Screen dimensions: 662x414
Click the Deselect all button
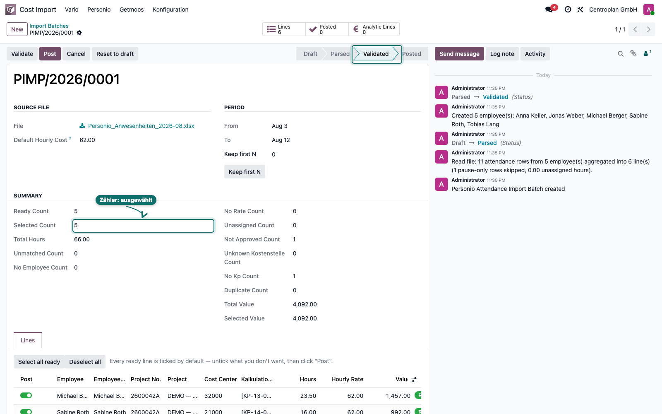pos(85,362)
